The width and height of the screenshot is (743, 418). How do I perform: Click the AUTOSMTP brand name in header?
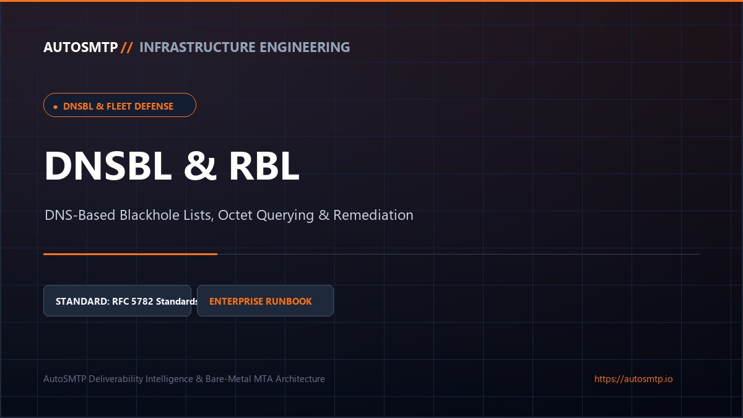(80, 48)
